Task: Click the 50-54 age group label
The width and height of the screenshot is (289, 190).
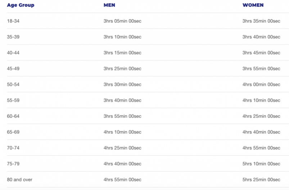Action: pos(13,84)
